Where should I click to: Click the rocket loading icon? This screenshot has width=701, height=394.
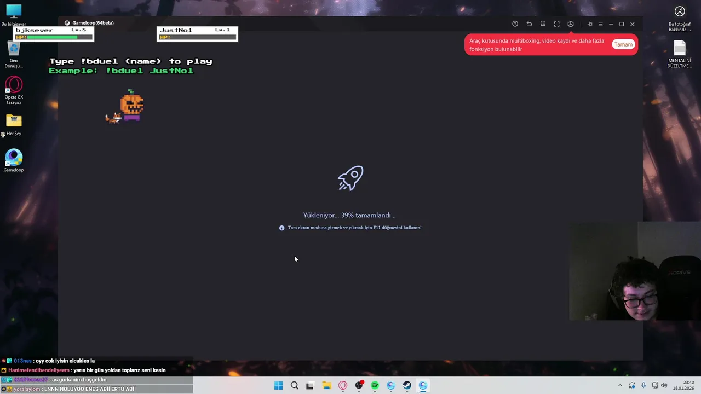coord(350,178)
